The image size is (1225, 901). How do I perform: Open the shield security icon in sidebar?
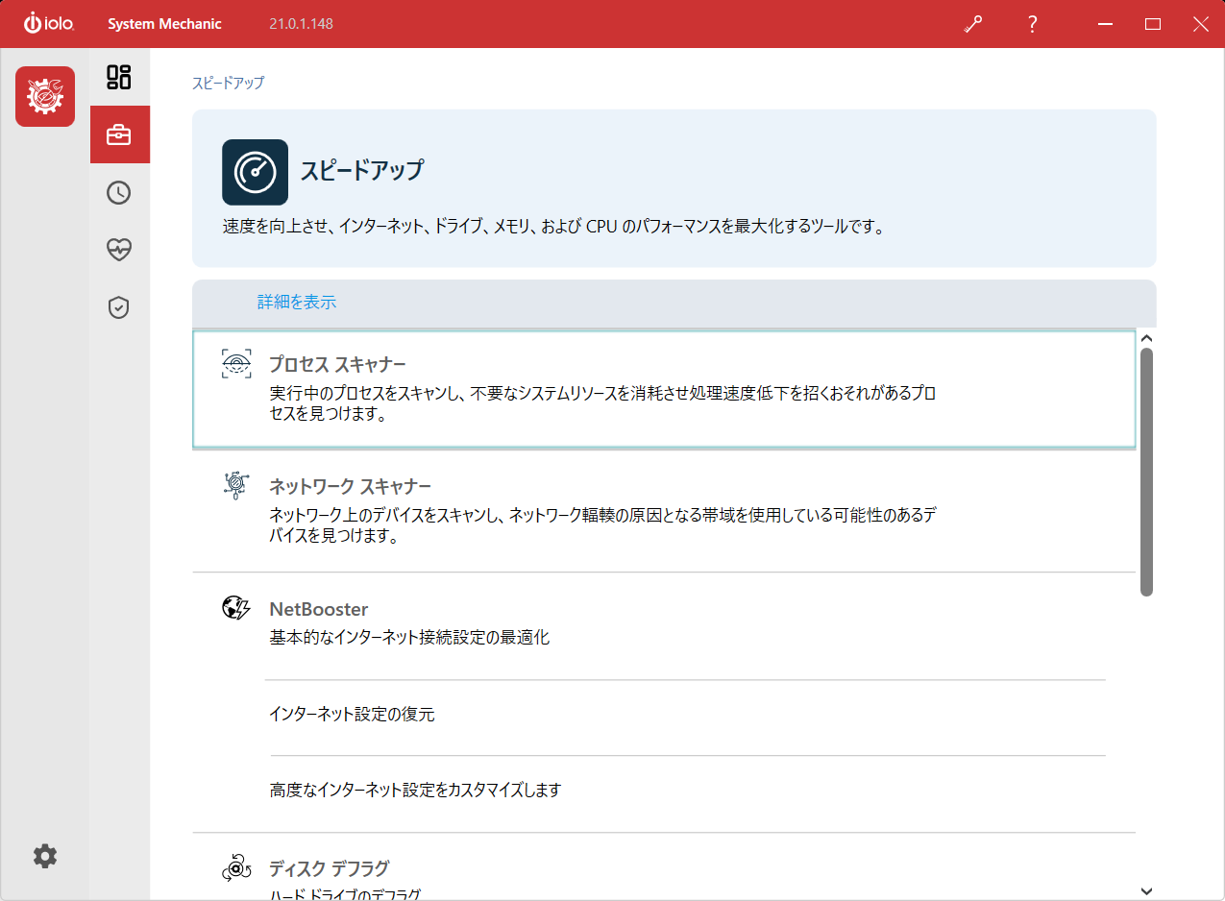119,307
